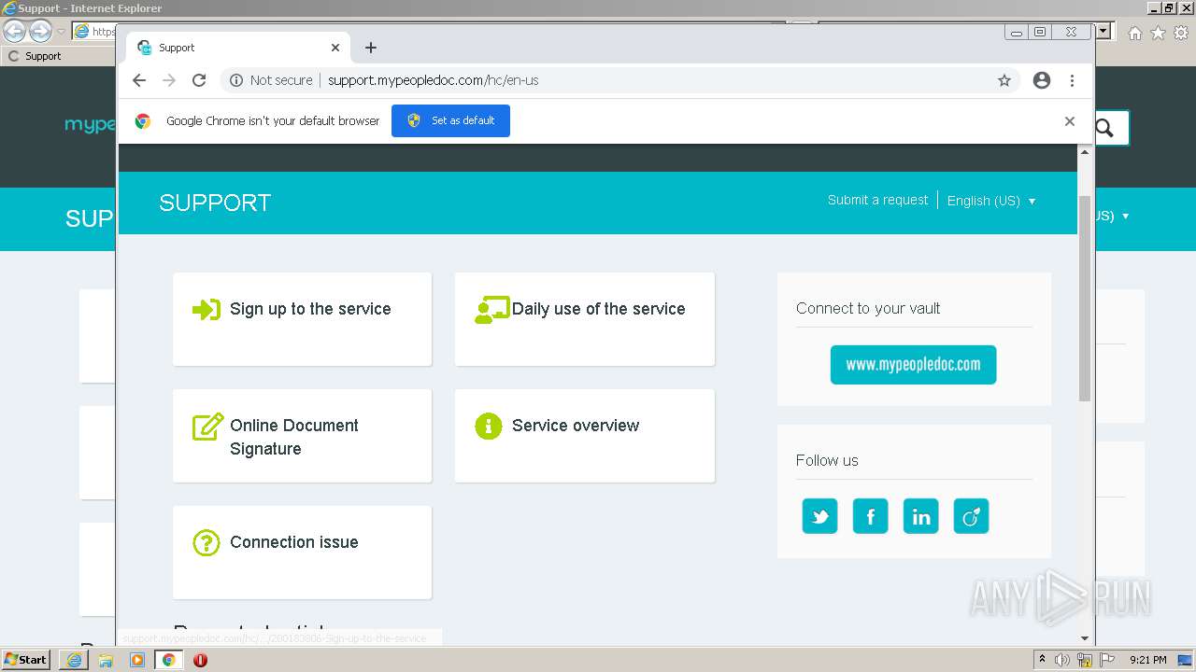Screen dimensions: 1196x672
Task: Open Internet Explorer tools gear
Action: pyautogui.click(x=1181, y=33)
